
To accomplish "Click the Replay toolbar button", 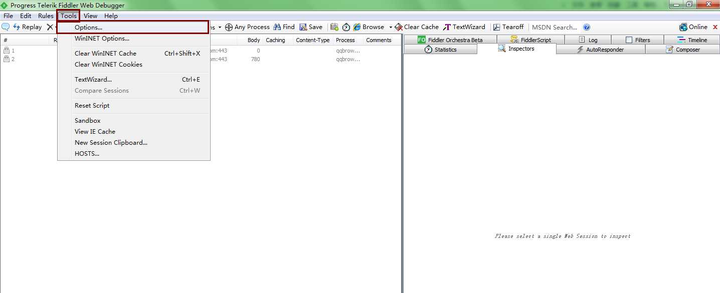I will pos(28,27).
